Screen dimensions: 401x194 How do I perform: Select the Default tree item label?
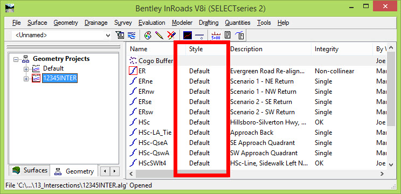coord(53,68)
